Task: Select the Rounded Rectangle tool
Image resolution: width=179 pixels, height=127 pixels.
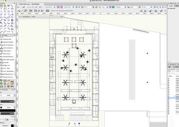Action: 12,12
